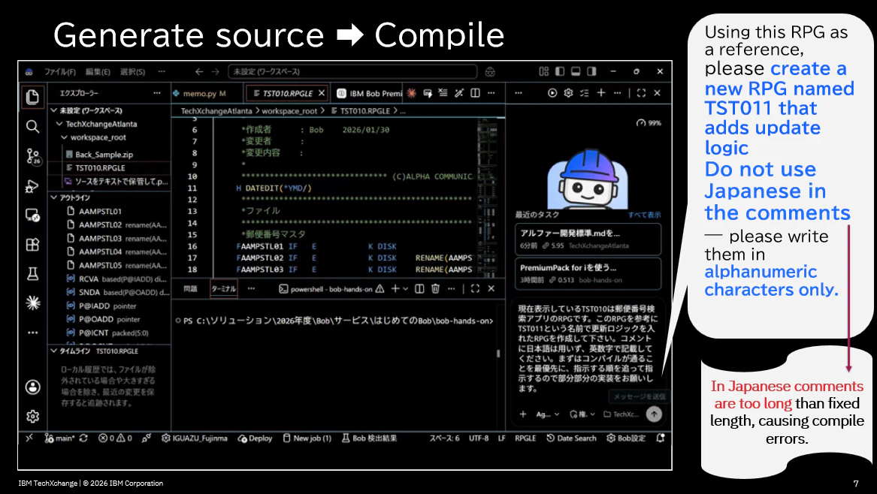This screenshot has height=494, width=877.
Task: Collapse the アウトライン outline section
Action: pyautogui.click(x=54, y=197)
